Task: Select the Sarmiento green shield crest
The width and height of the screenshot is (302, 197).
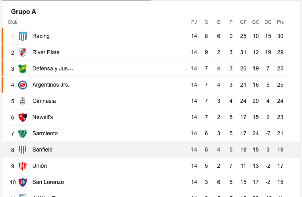Action: click(23, 133)
